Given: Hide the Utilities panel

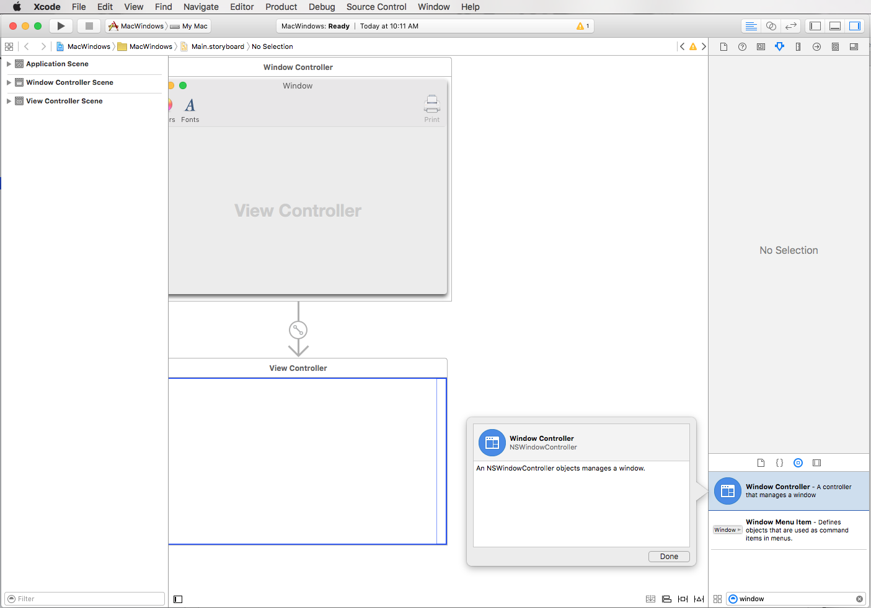Looking at the screenshot, I should click(x=855, y=26).
